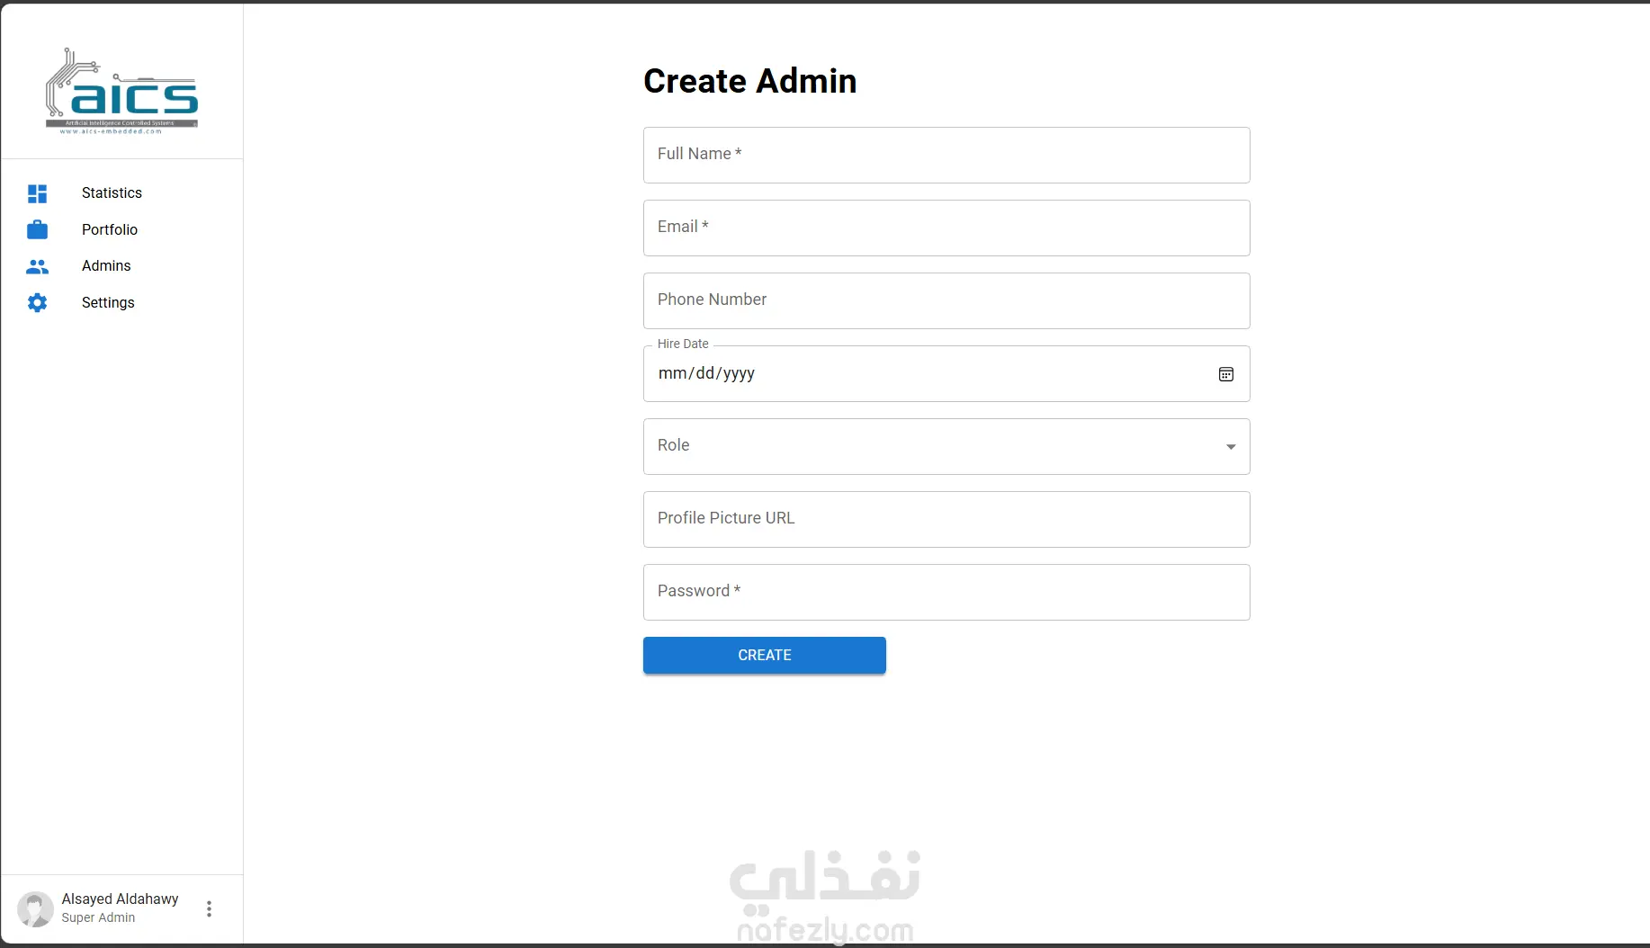Viewport: 1650px width, 948px height.
Task: Click the Portfolio briefcase icon
Action: pos(37,230)
